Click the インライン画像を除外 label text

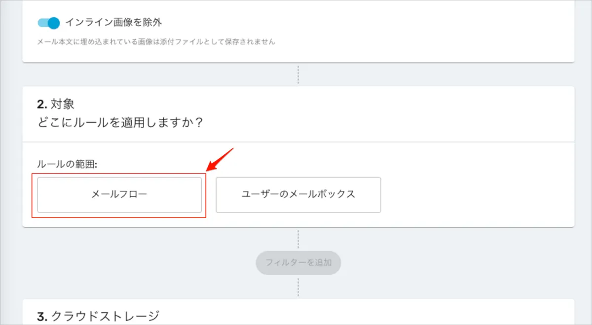113,23
